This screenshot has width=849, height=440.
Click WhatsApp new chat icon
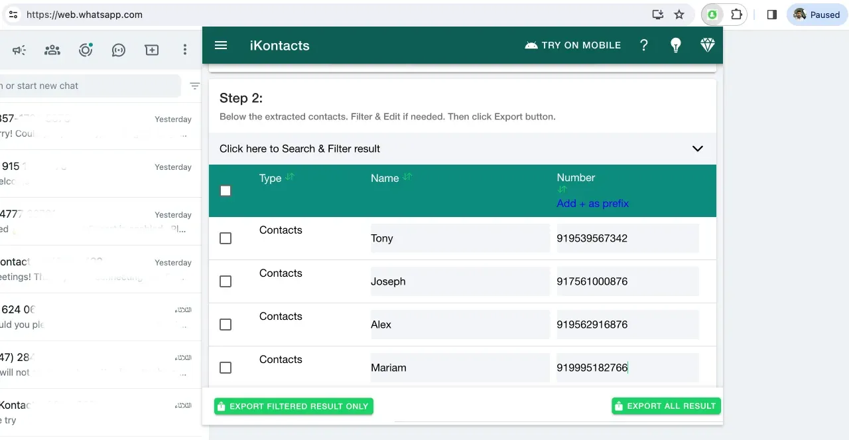coord(152,50)
